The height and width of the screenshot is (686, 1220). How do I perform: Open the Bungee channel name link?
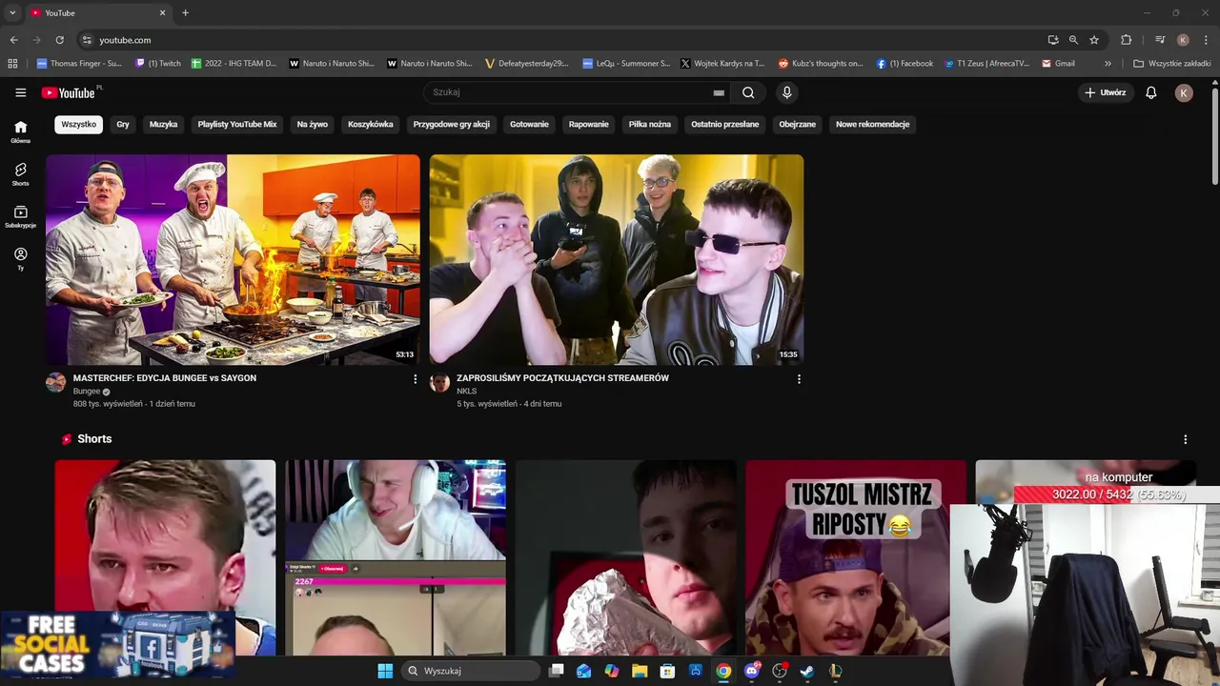tap(87, 392)
